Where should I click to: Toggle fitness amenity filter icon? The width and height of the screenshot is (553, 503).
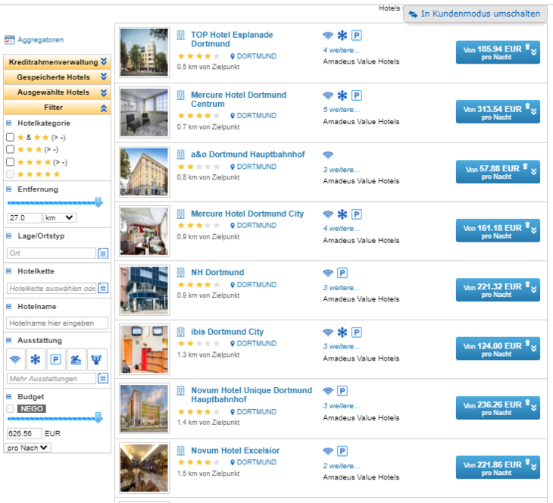tap(96, 359)
